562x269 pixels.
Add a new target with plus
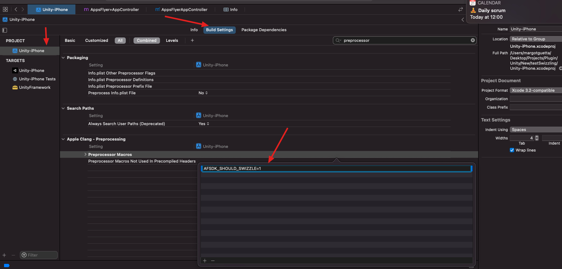pyautogui.click(x=4, y=255)
